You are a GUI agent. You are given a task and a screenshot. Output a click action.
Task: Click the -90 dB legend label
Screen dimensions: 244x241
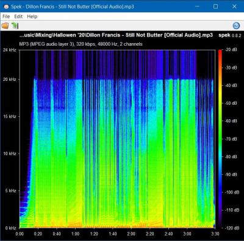click(x=231, y=175)
